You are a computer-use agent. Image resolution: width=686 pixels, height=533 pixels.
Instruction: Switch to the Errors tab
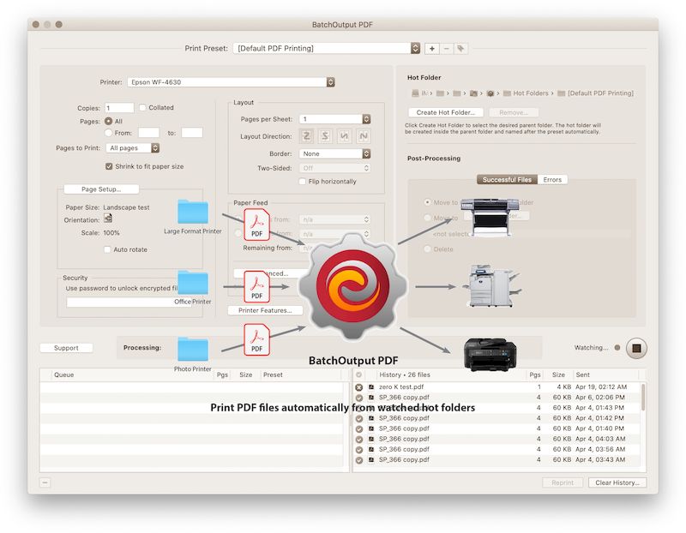[552, 179]
